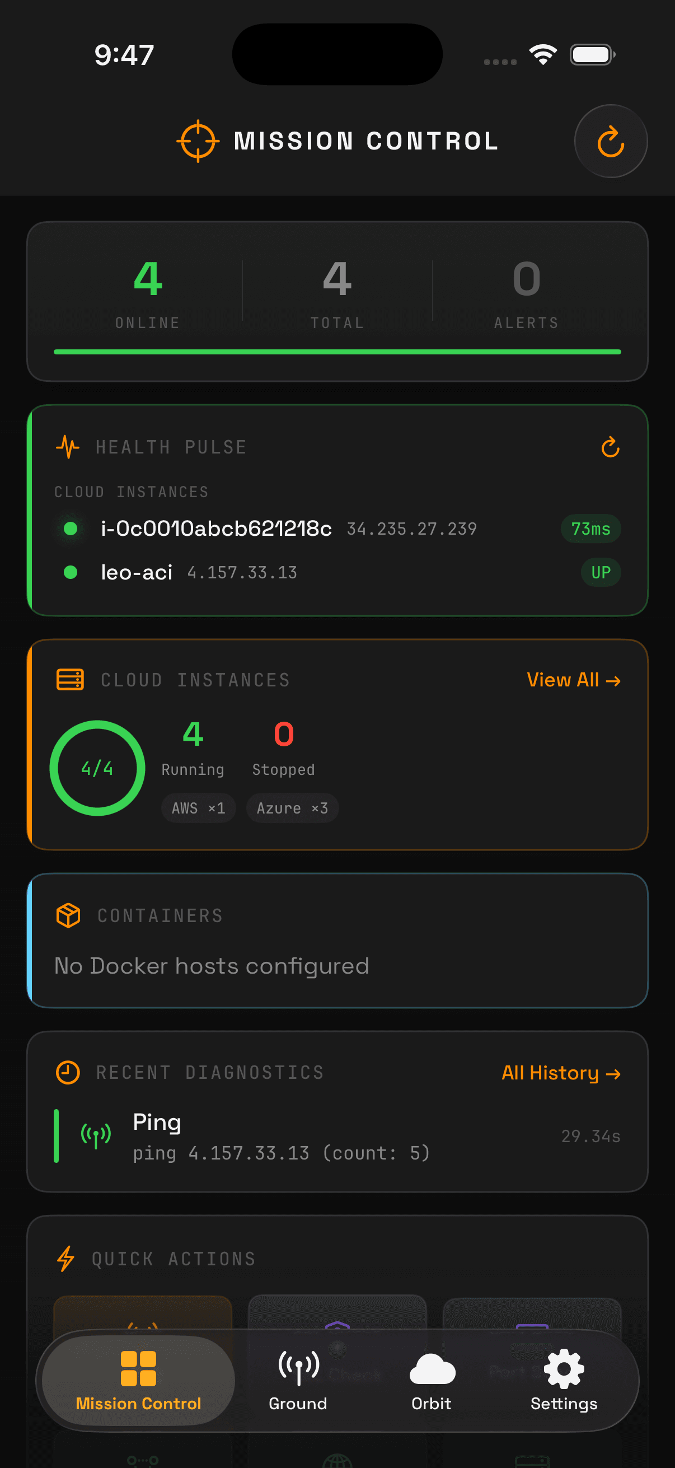Click the Recent Diagnostics clock icon

pyautogui.click(x=68, y=1072)
